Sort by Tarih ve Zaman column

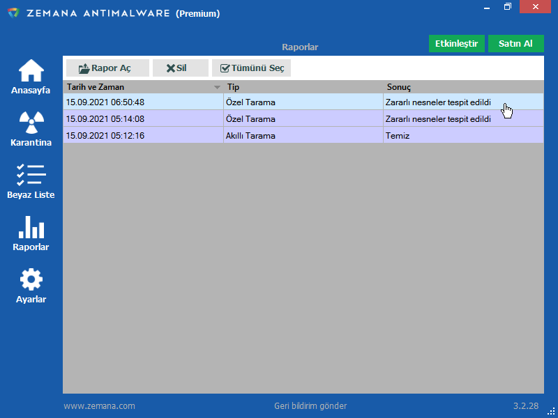coord(144,87)
